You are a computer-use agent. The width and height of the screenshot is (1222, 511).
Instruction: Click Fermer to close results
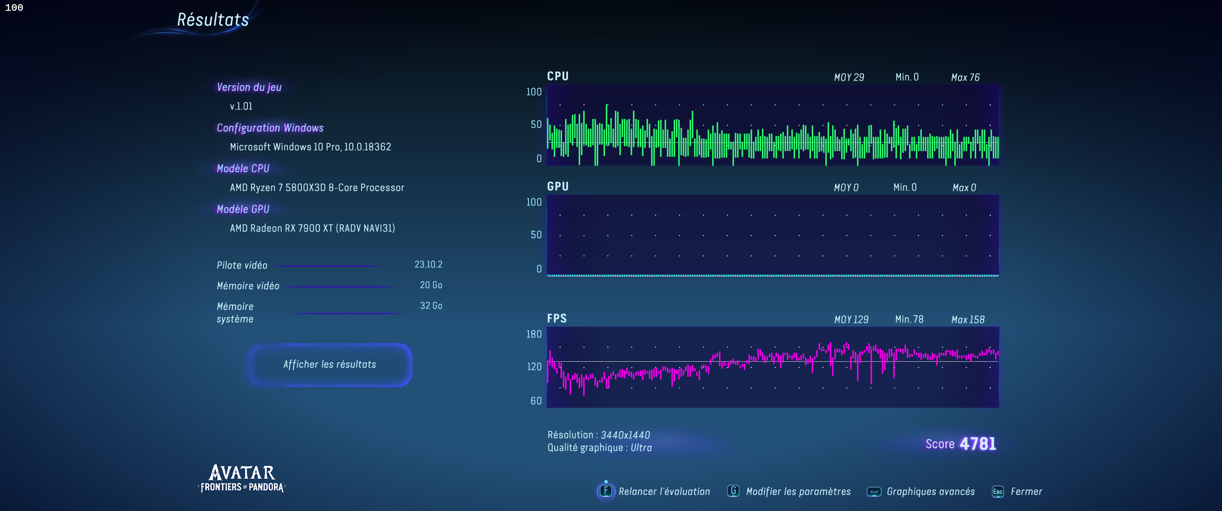1026,491
